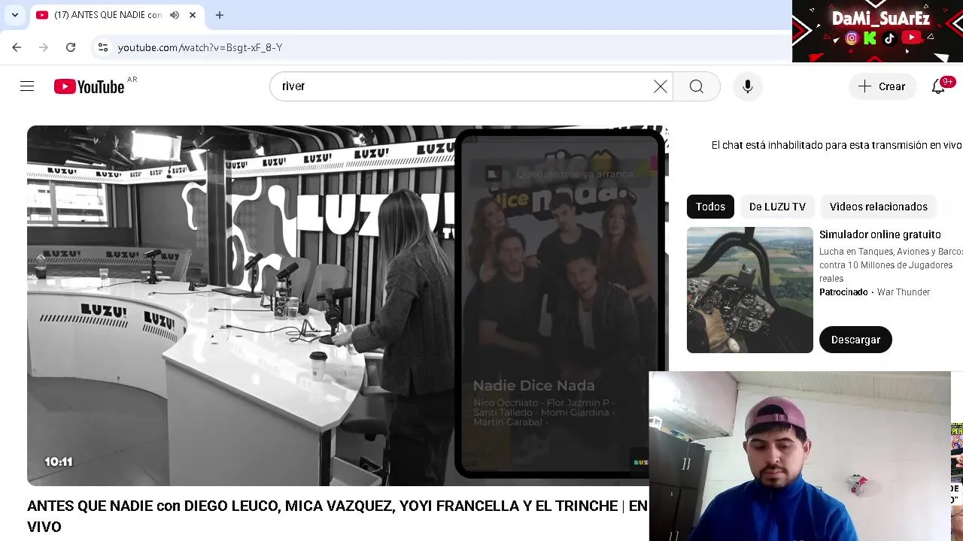This screenshot has width=963, height=541.
Task: Select the ANTES QUE NADIE browser tab
Action: pyautogui.click(x=108, y=15)
